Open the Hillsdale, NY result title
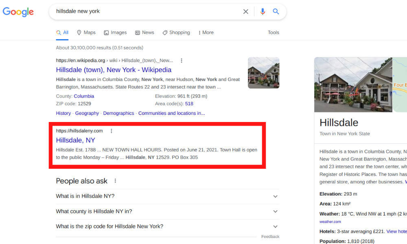This screenshot has height=244, width=407. [76, 140]
